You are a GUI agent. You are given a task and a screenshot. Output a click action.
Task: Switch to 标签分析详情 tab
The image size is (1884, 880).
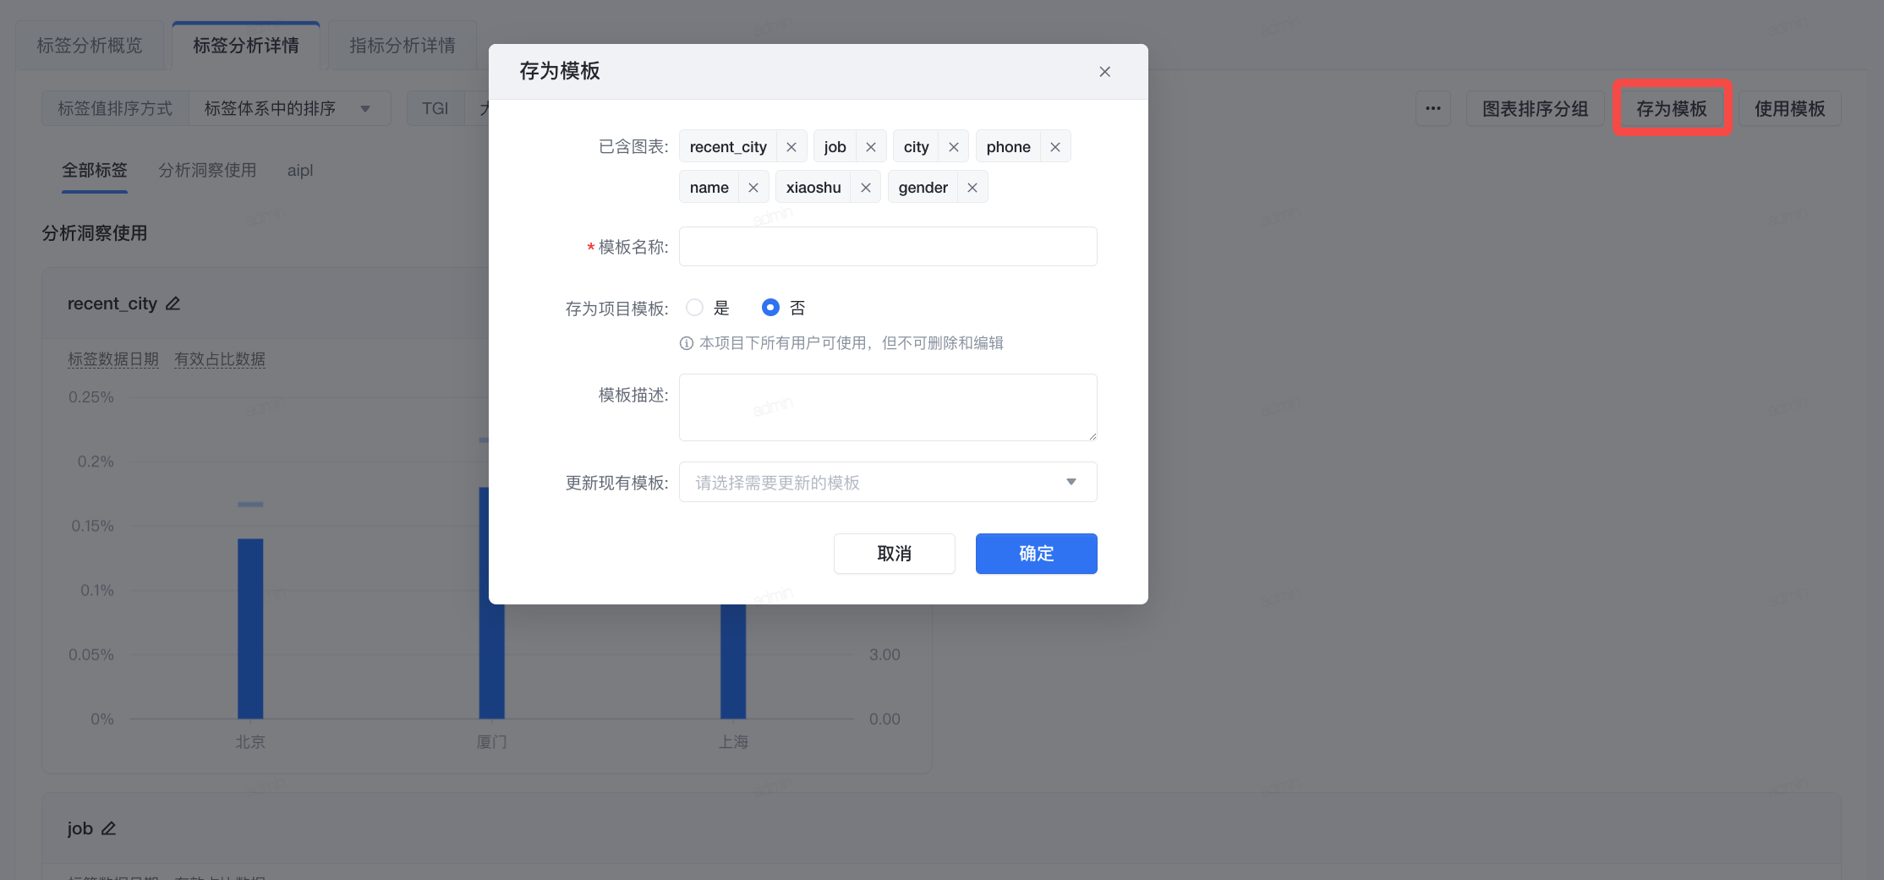point(246,46)
